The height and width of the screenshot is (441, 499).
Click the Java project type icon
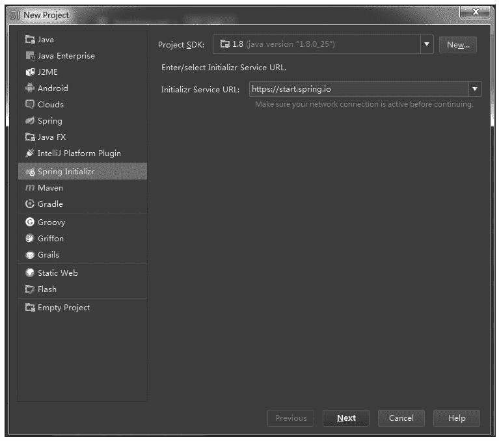[x=29, y=40]
